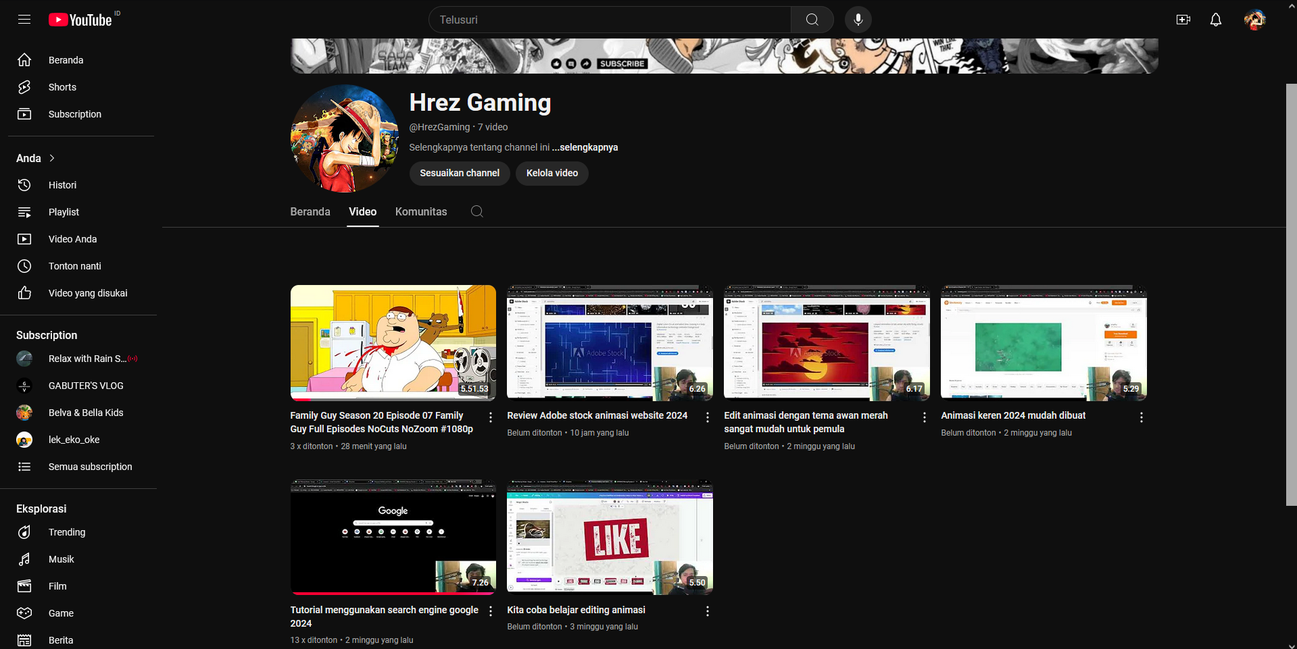Open Family Guy Season 20 video title
Image resolution: width=1297 pixels, height=649 pixels.
click(382, 422)
